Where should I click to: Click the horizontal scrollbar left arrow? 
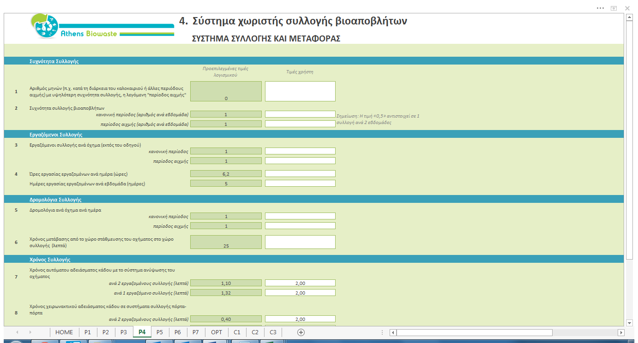393,332
